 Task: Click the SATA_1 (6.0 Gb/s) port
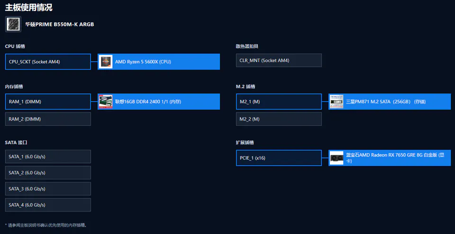48,156
